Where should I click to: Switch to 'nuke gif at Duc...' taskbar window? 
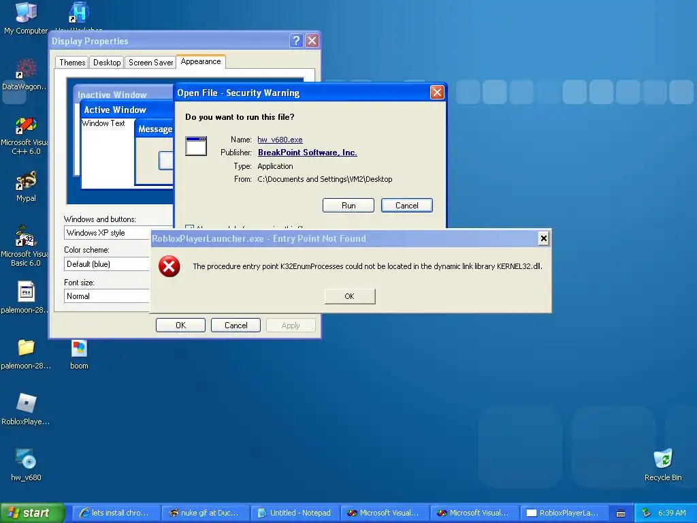pyautogui.click(x=206, y=513)
